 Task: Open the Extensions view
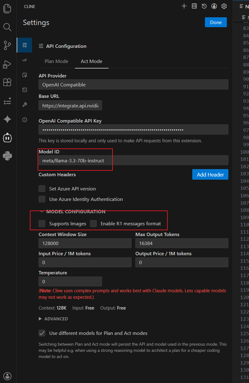(7, 82)
